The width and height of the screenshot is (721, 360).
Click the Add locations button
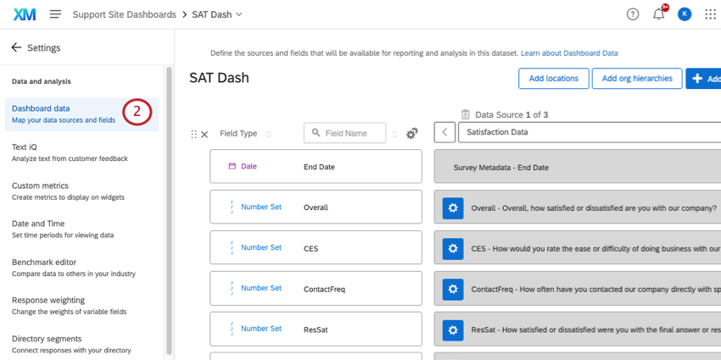point(553,79)
